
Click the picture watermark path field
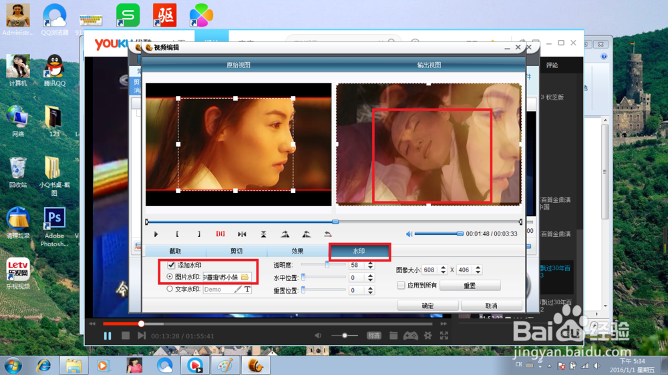click(222, 277)
